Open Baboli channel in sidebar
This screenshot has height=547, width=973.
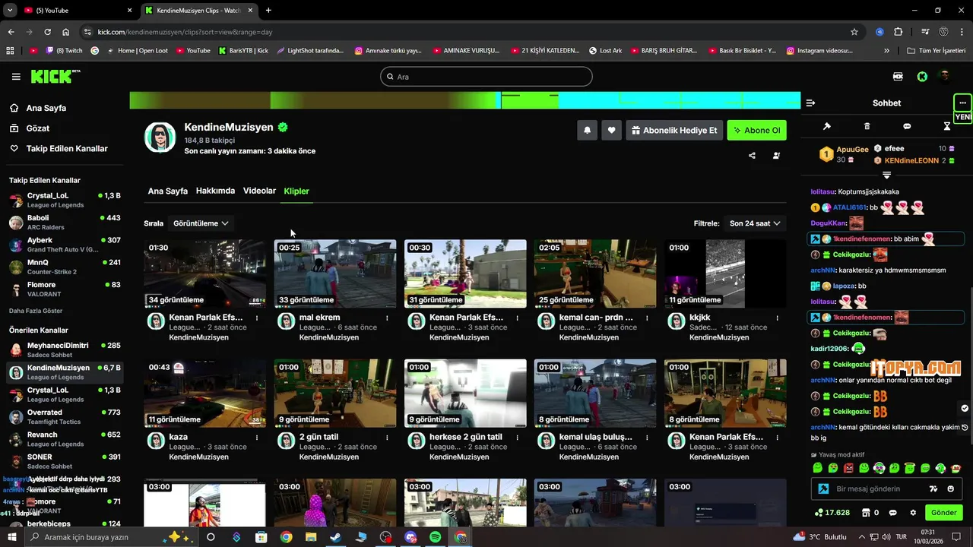click(x=65, y=223)
